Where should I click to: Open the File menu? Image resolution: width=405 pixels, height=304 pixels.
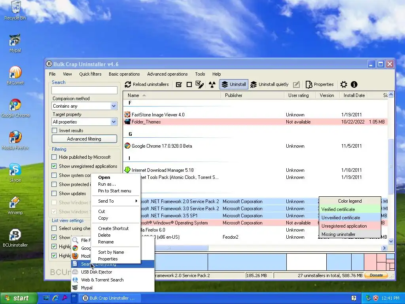tap(53, 74)
